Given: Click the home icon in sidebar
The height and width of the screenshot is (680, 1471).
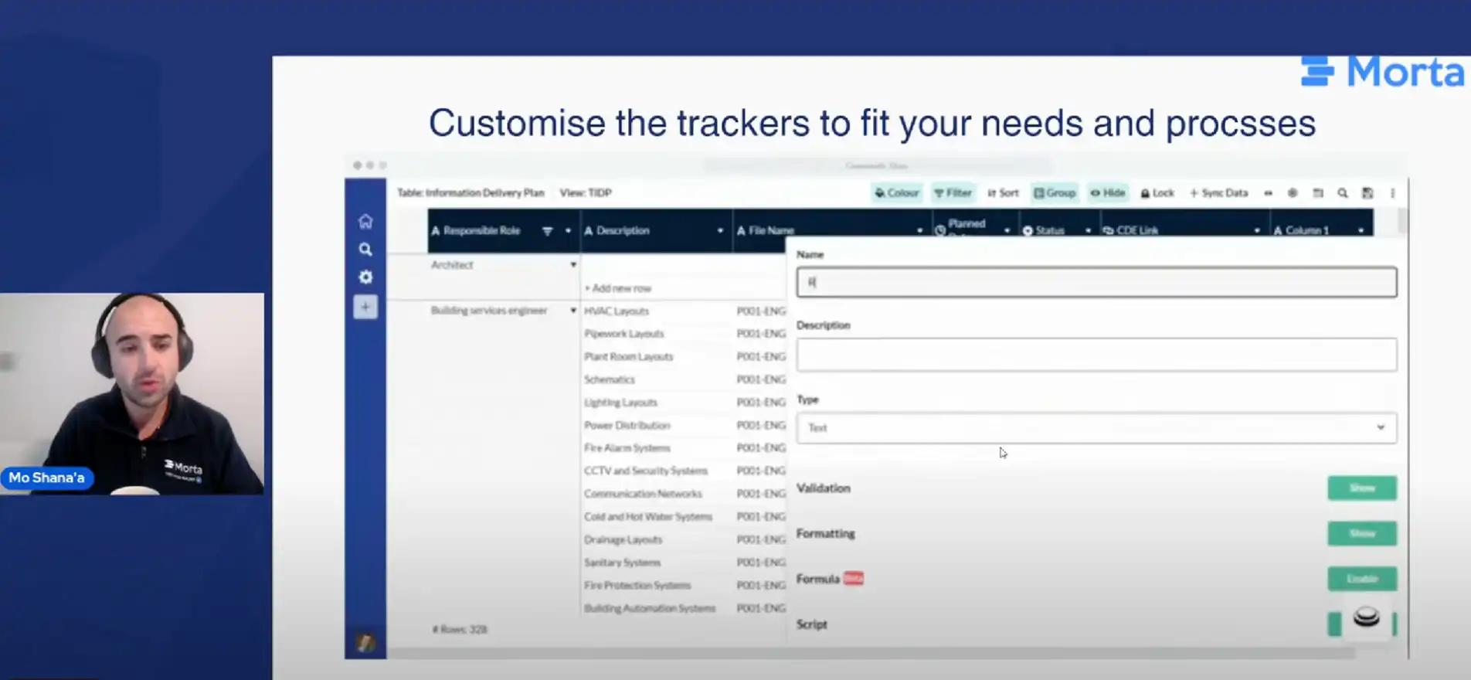Looking at the screenshot, I should point(365,222).
